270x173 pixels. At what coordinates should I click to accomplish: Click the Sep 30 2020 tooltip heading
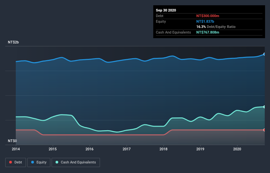click(166, 10)
